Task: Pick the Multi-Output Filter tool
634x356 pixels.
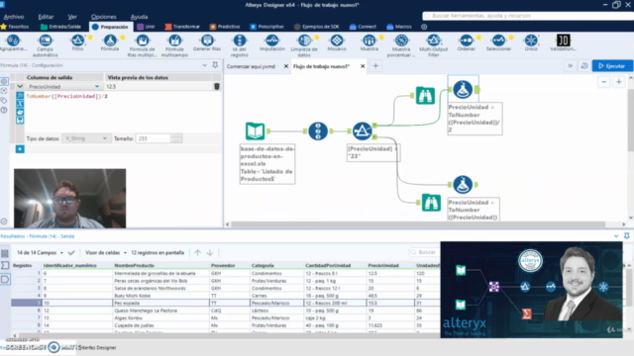Action: (434, 45)
